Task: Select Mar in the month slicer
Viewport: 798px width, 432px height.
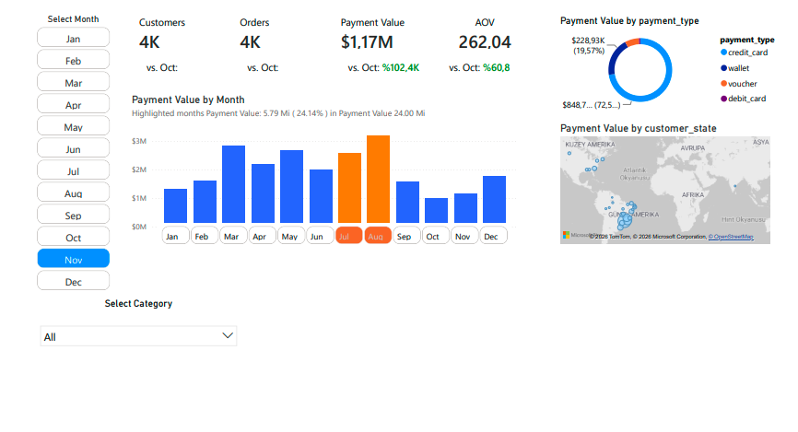Action: point(74,83)
